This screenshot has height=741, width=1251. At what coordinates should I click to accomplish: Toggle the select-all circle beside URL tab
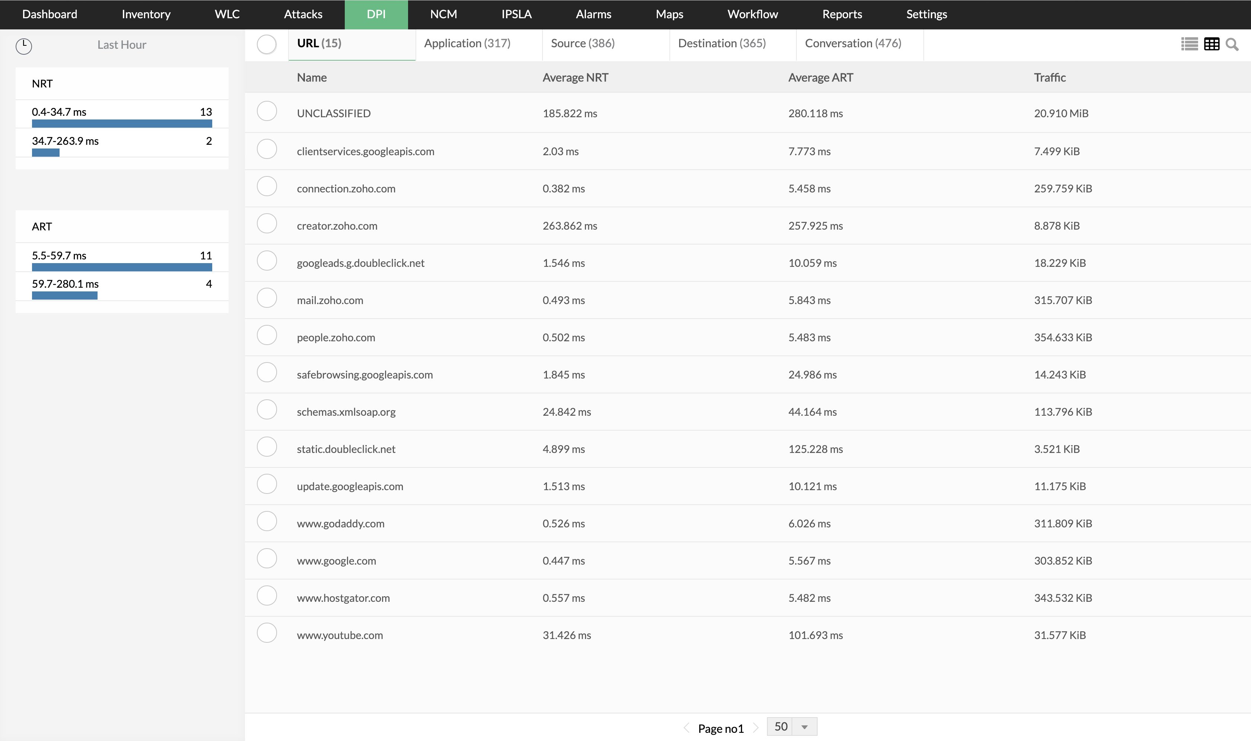[x=267, y=44]
